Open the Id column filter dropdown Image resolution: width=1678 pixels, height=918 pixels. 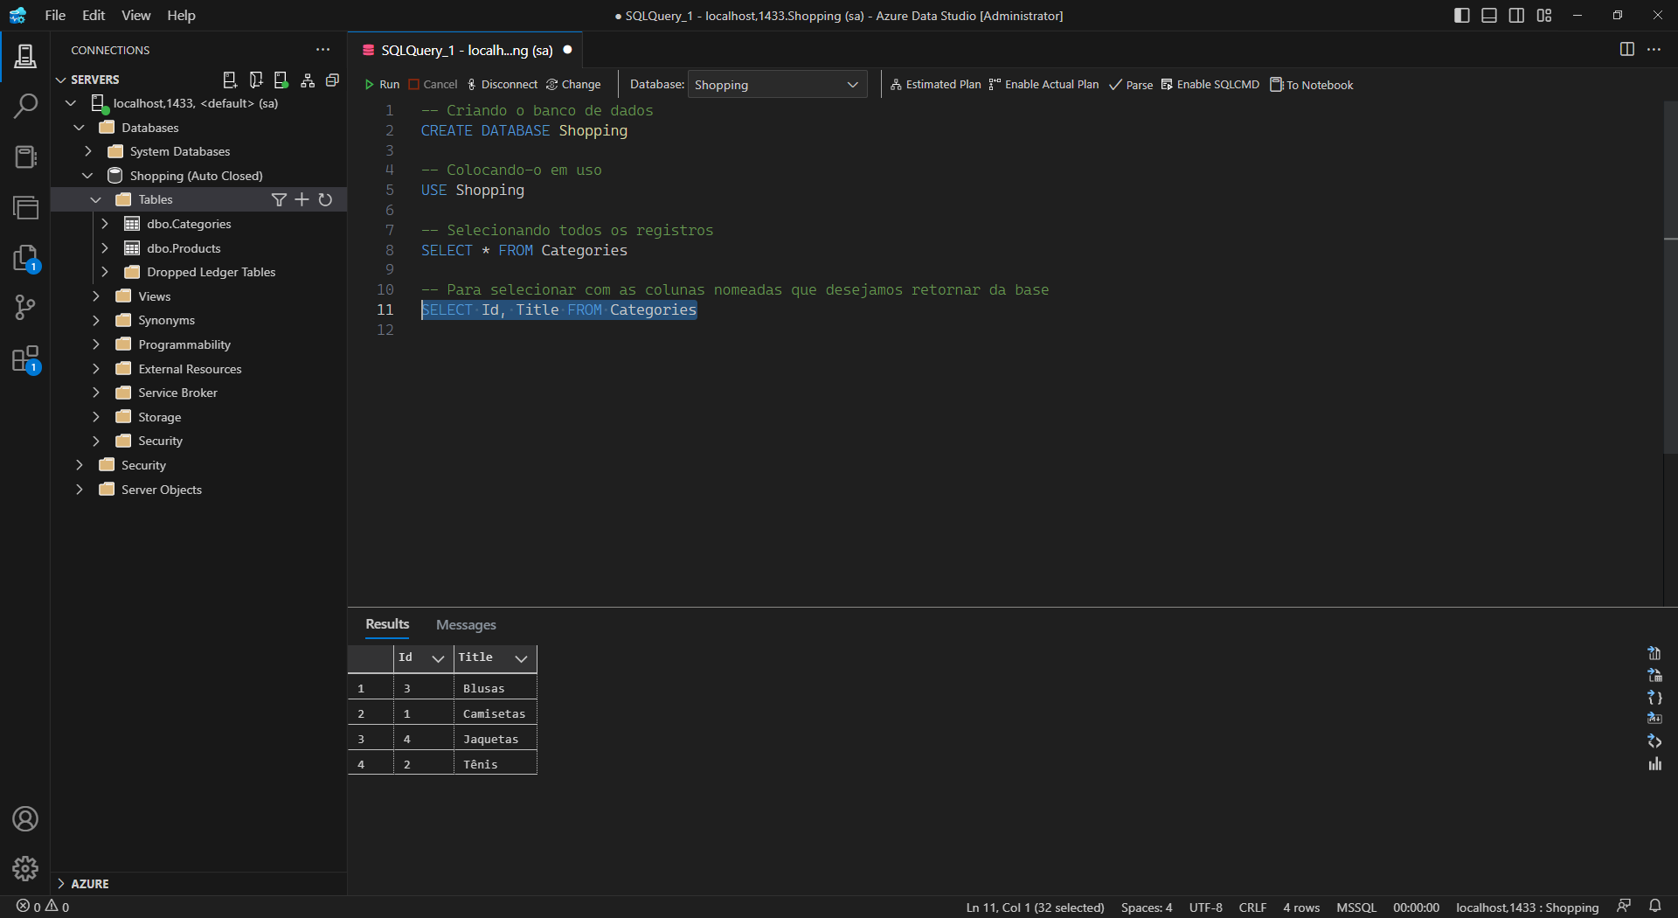pyautogui.click(x=438, y=658)
